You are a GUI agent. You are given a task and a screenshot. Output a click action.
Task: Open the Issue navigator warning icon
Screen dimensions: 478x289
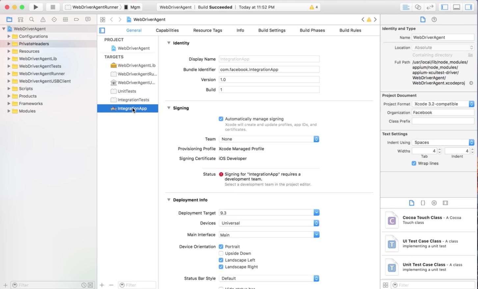coord(43,19)
